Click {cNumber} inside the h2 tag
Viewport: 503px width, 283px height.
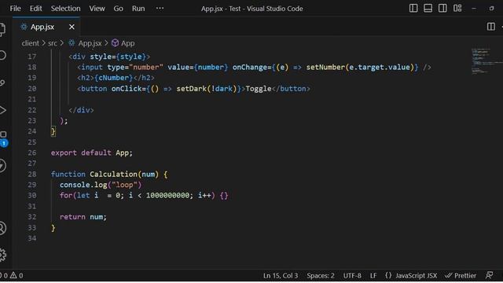coord(113,78)
